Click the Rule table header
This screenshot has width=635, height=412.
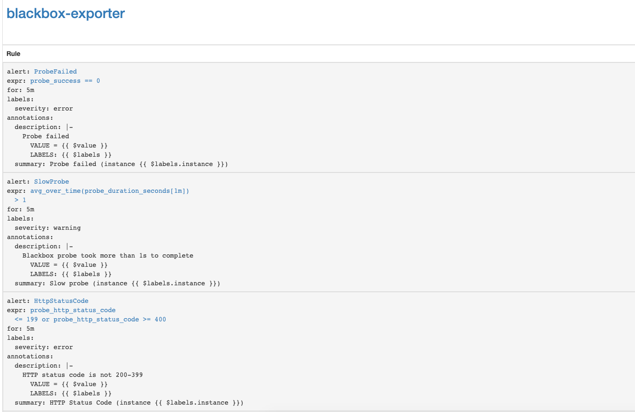13,54
